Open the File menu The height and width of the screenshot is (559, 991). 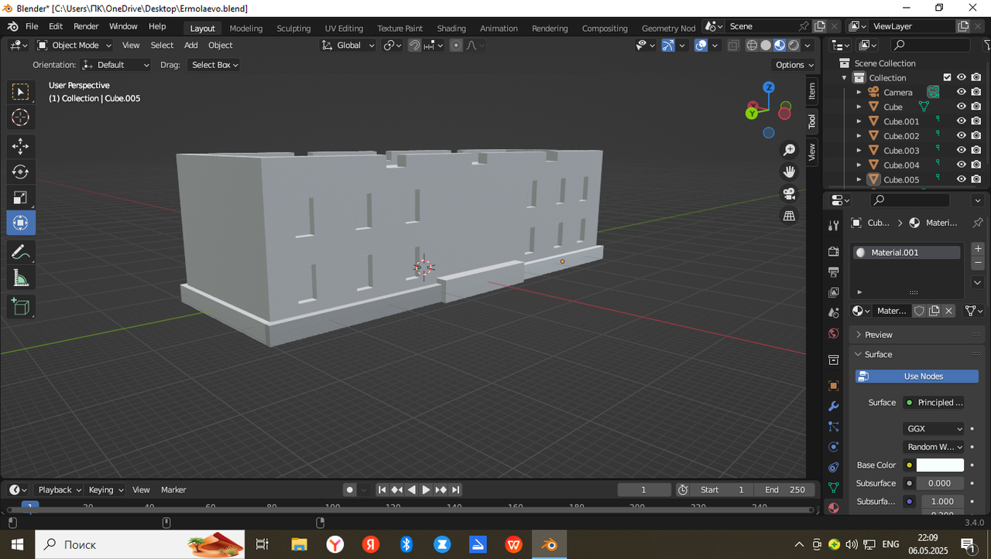[32, 26]
